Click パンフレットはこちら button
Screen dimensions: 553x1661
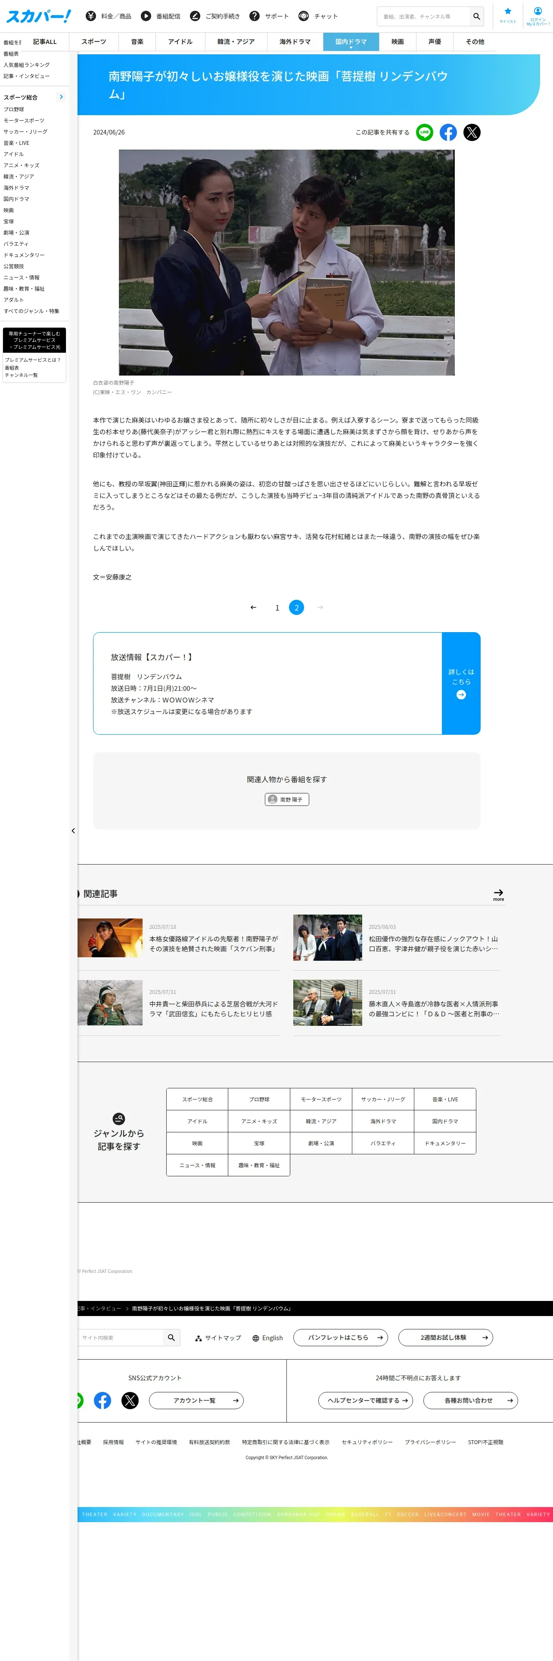[x=341, y=1337]
